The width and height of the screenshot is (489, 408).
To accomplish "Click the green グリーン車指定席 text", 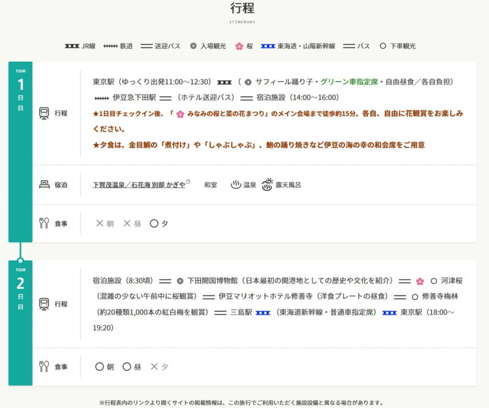I will pyautogui.click(x=349, y=82).
